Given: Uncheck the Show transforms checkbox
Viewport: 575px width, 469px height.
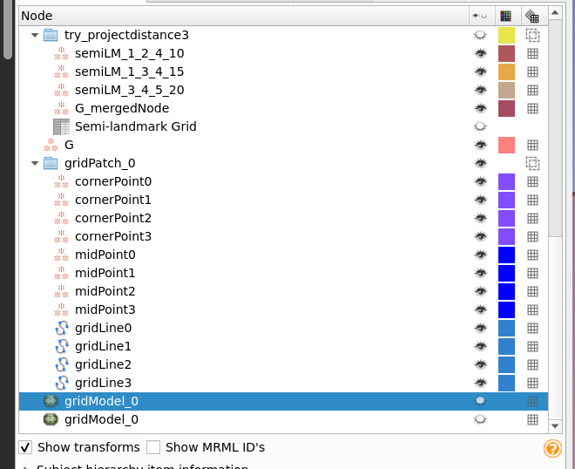Looking at the screenshot, I should [x=25, y=447].
